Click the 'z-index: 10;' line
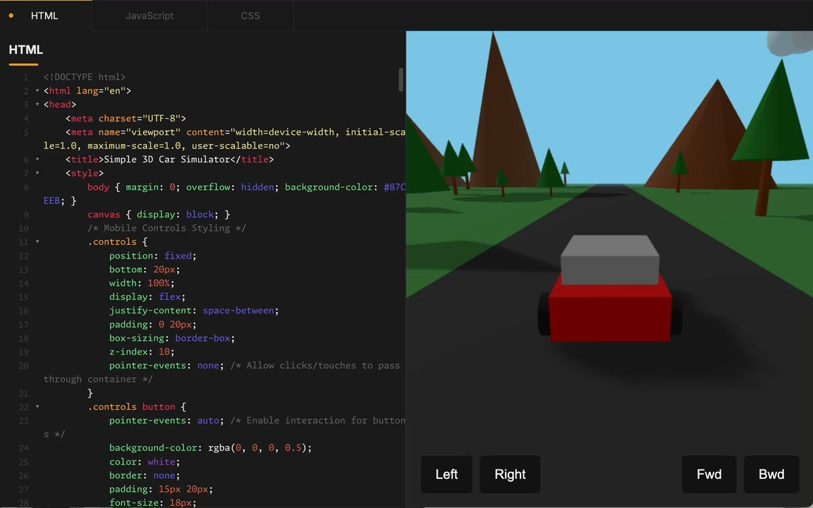Screen dimensions: 813x508 pyautogui.click(x=142, y=351)
